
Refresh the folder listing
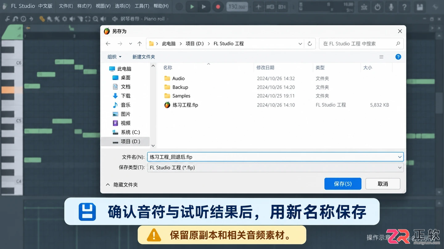click(310, 44)
